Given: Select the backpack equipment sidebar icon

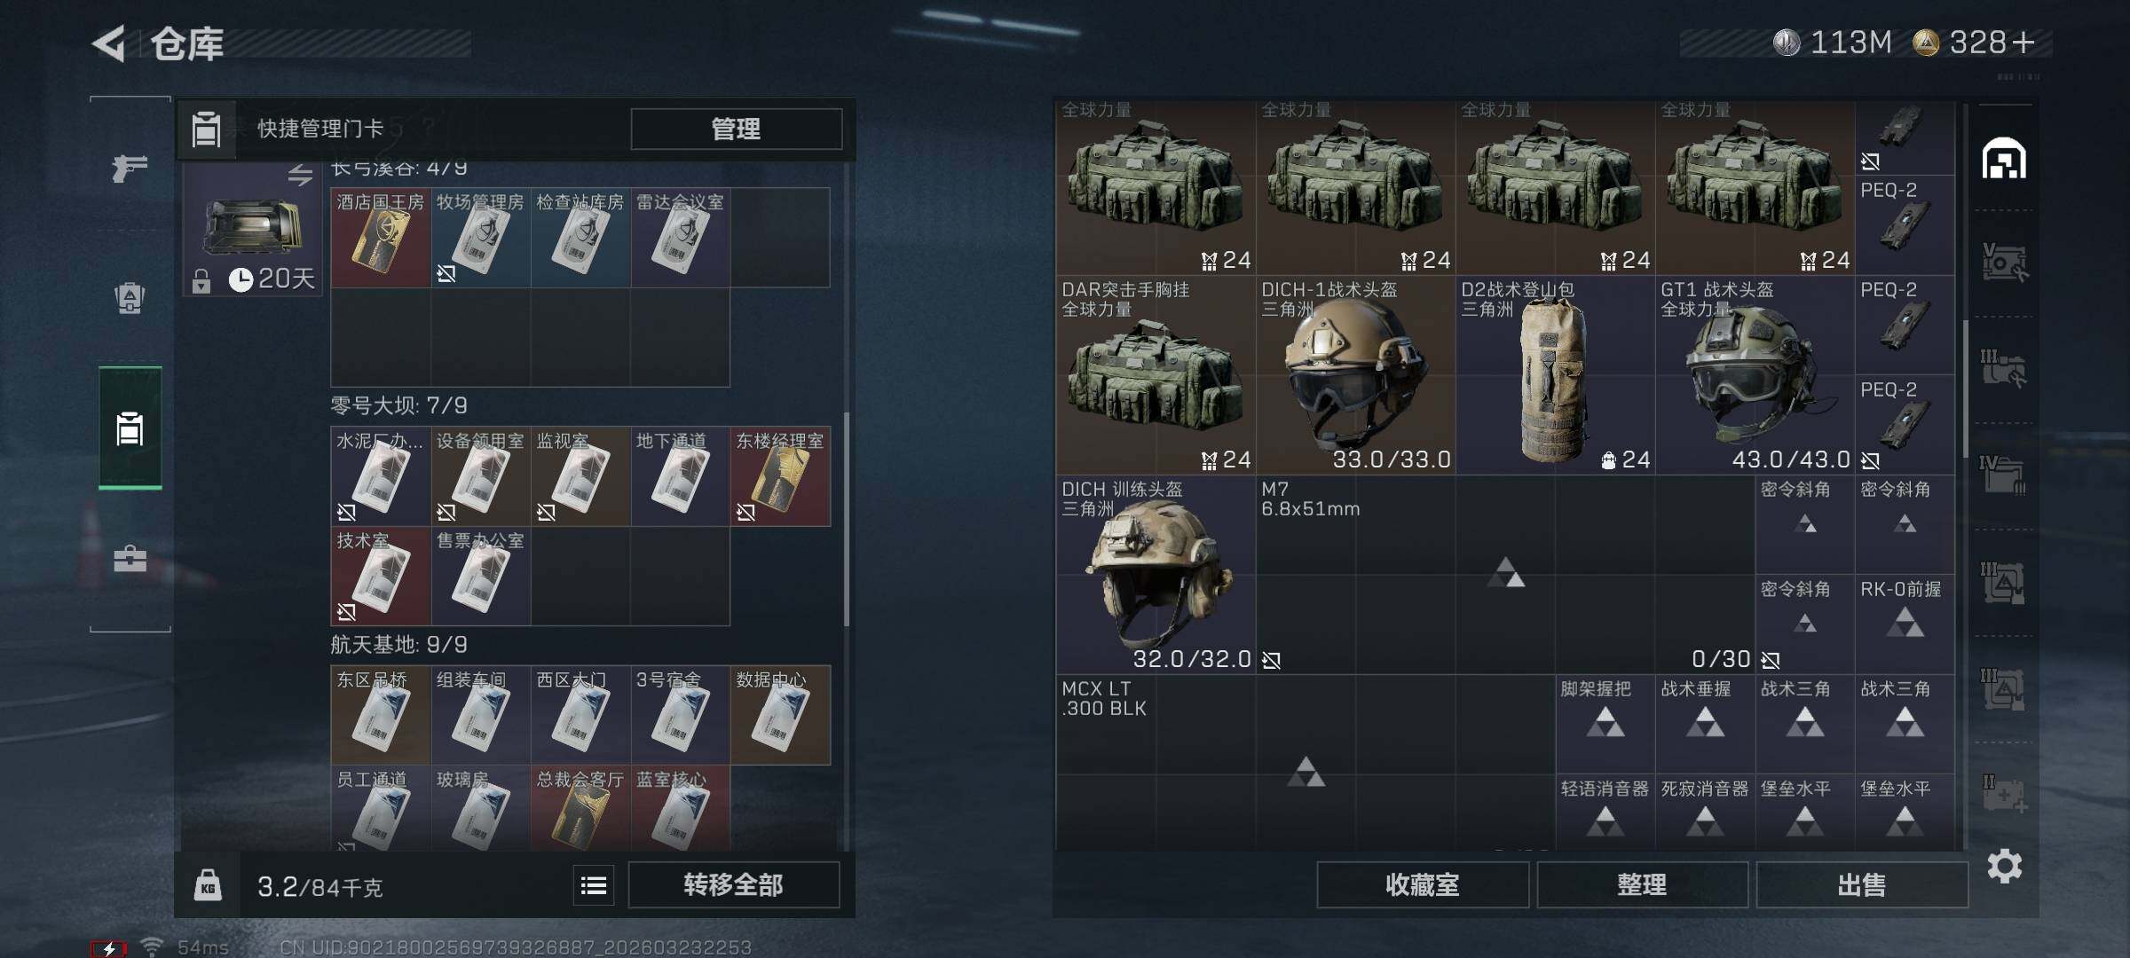Looking at the screenshot, I should (x=130, y=298).
